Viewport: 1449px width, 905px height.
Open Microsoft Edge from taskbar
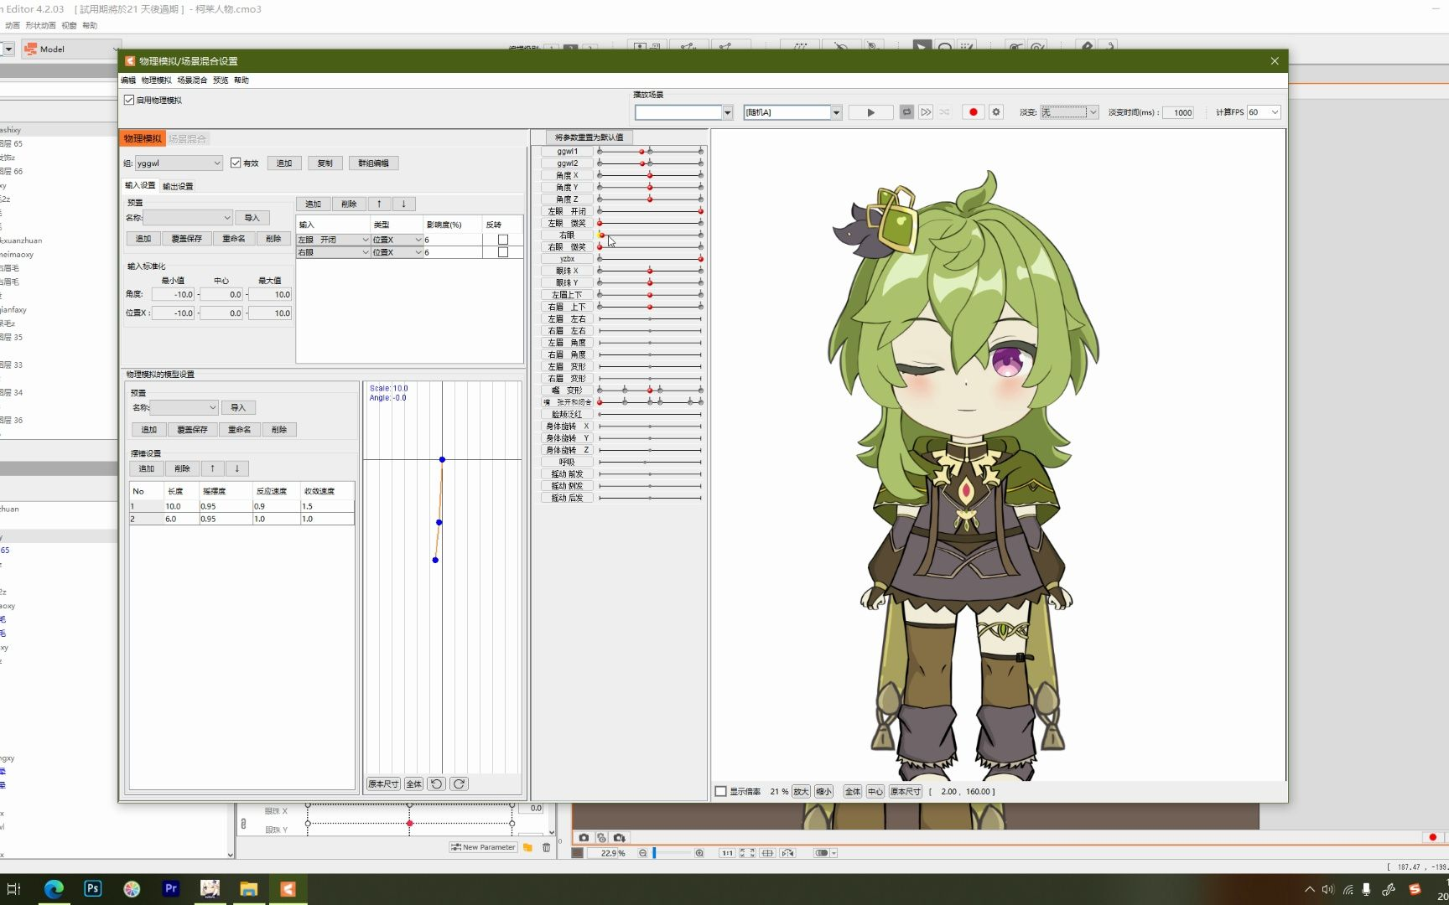54,889
